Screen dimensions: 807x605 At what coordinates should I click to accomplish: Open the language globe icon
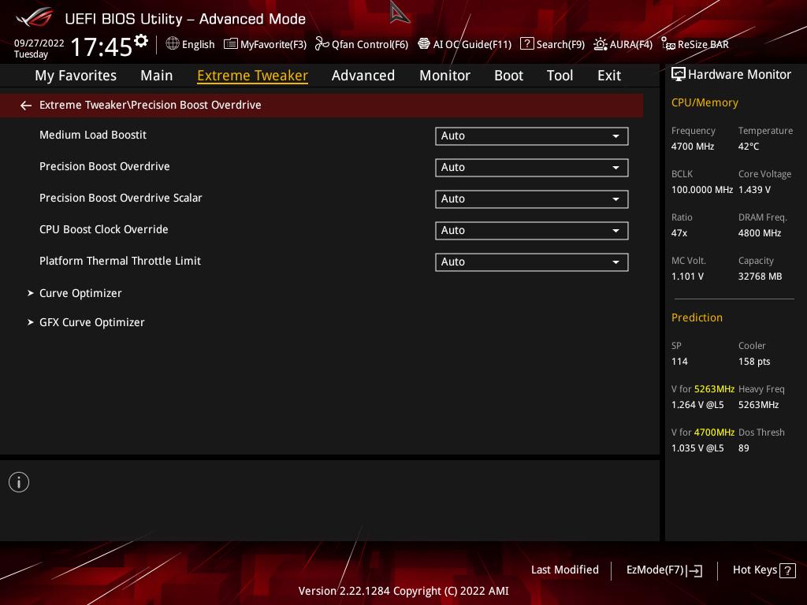tap(173, 44)
